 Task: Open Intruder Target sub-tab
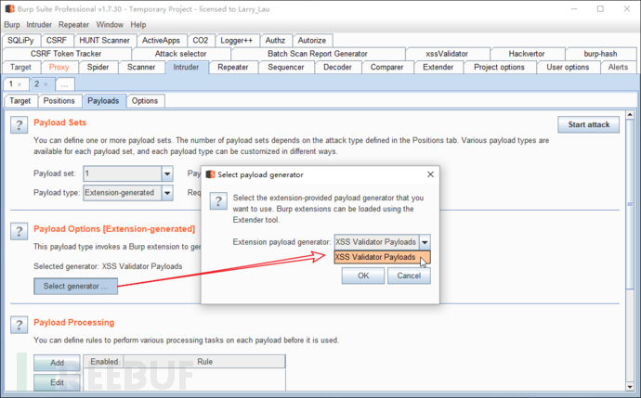pyautogui.click(x=20, y=101)
